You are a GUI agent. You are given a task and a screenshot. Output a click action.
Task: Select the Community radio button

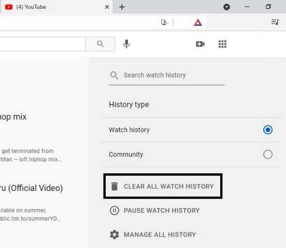tap(268, 155)
